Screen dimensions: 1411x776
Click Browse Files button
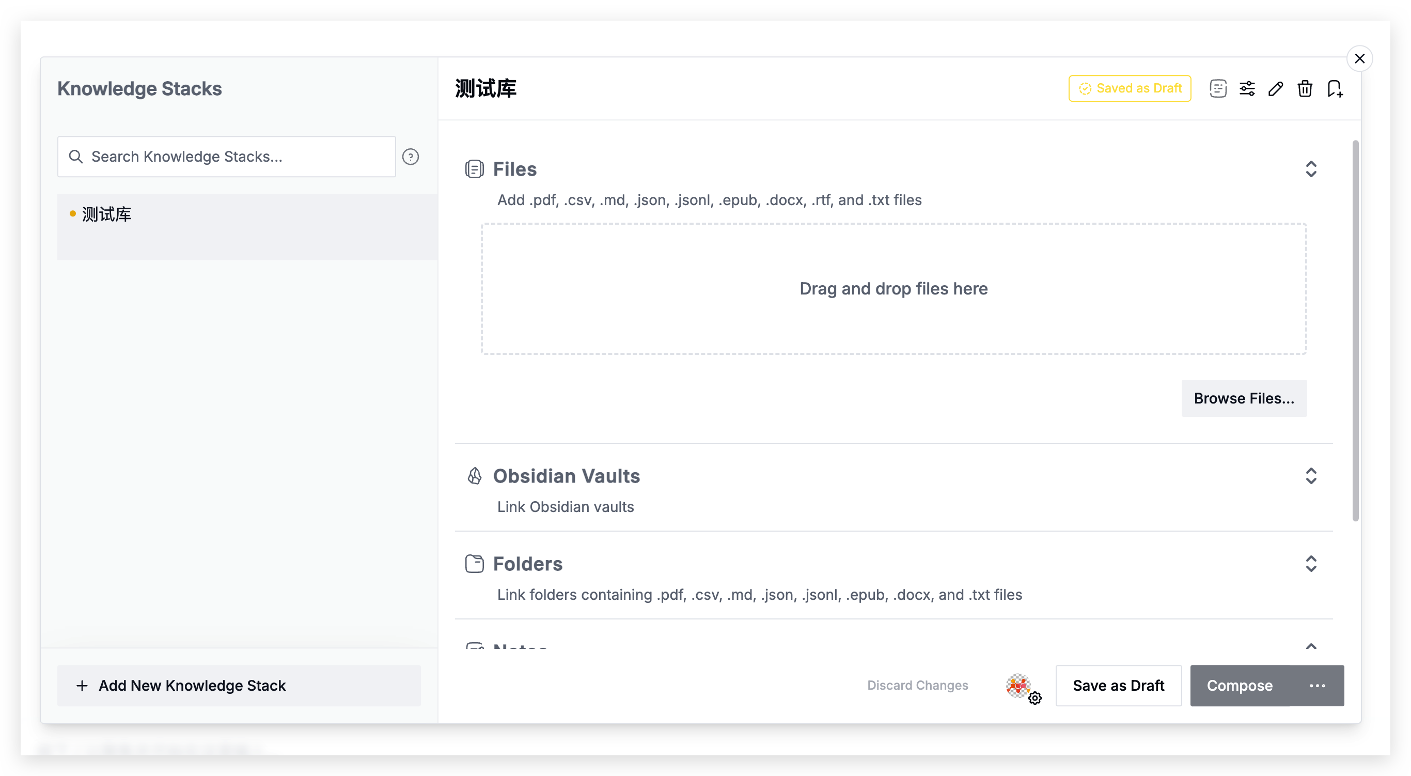click(x=1244, y=398)
